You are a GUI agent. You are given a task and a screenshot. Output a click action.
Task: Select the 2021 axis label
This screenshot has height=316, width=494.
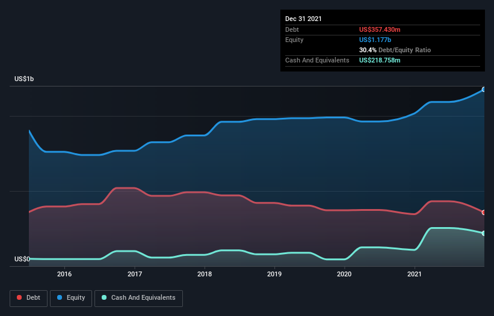(x=415, y=274)
